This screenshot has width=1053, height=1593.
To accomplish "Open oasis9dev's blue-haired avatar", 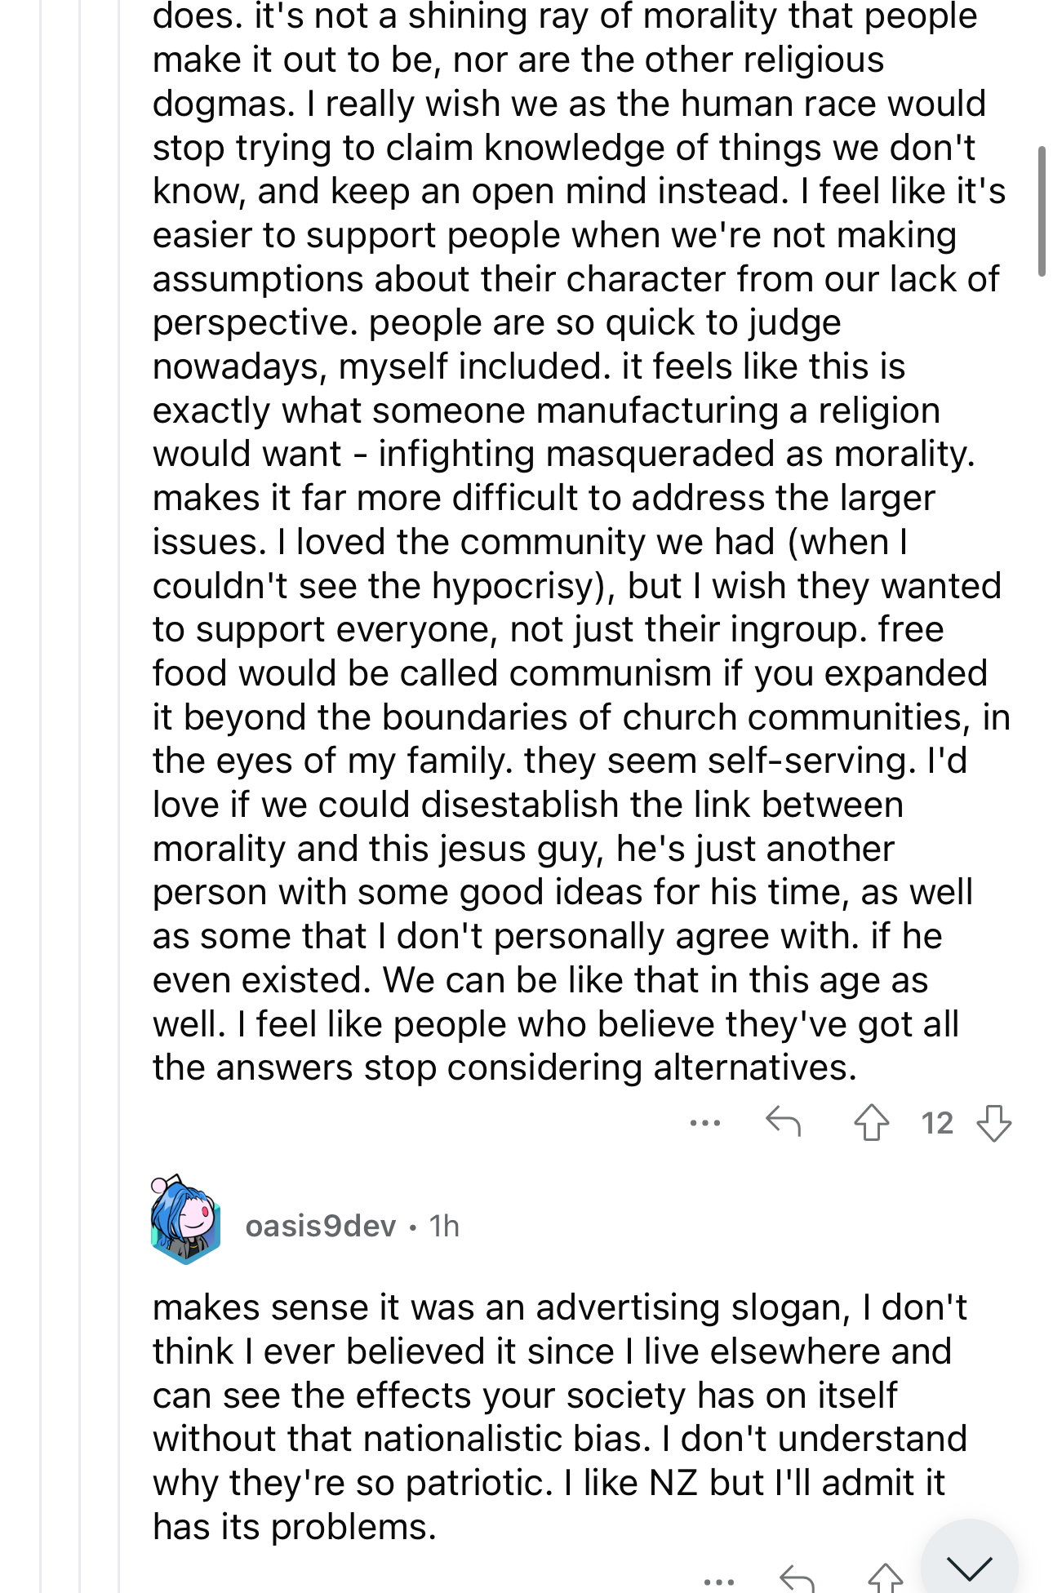I will click(x=185, y=1220).
